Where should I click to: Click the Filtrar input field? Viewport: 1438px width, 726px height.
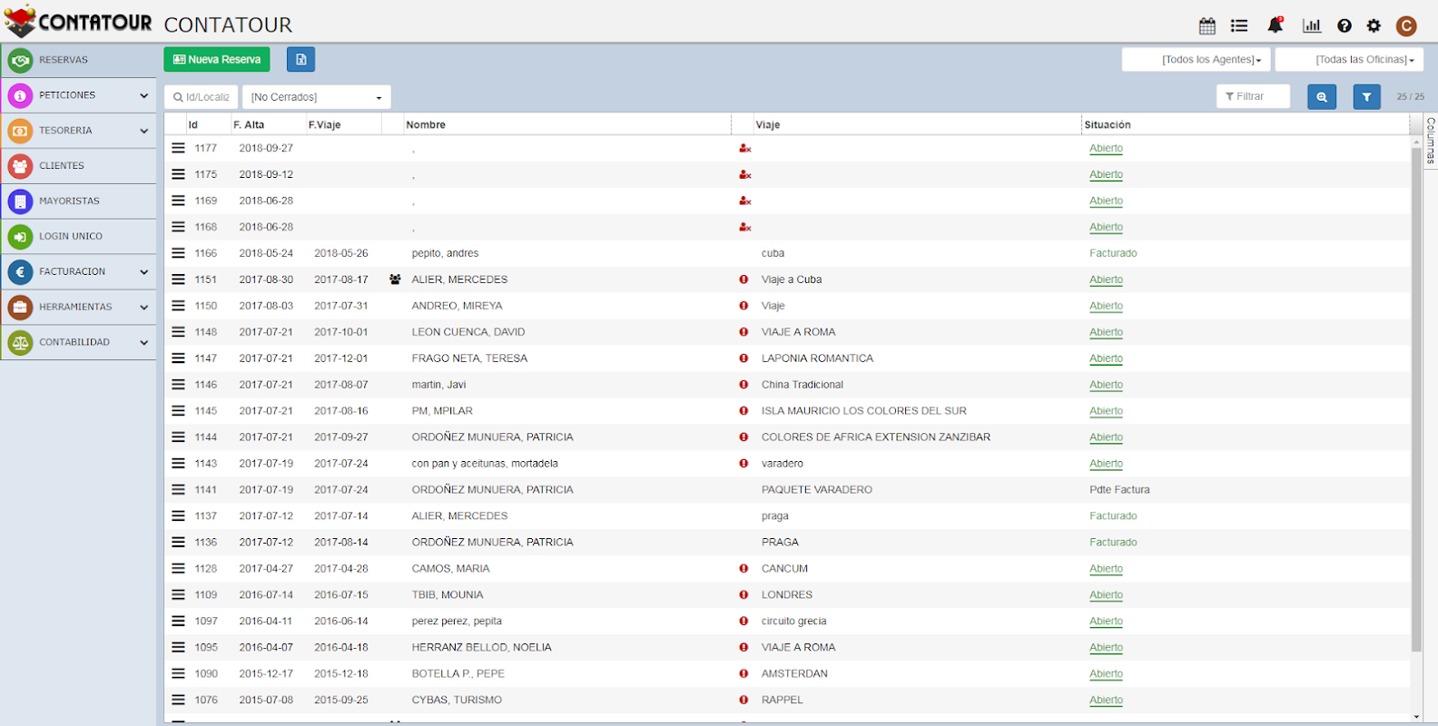[1253, 96]
